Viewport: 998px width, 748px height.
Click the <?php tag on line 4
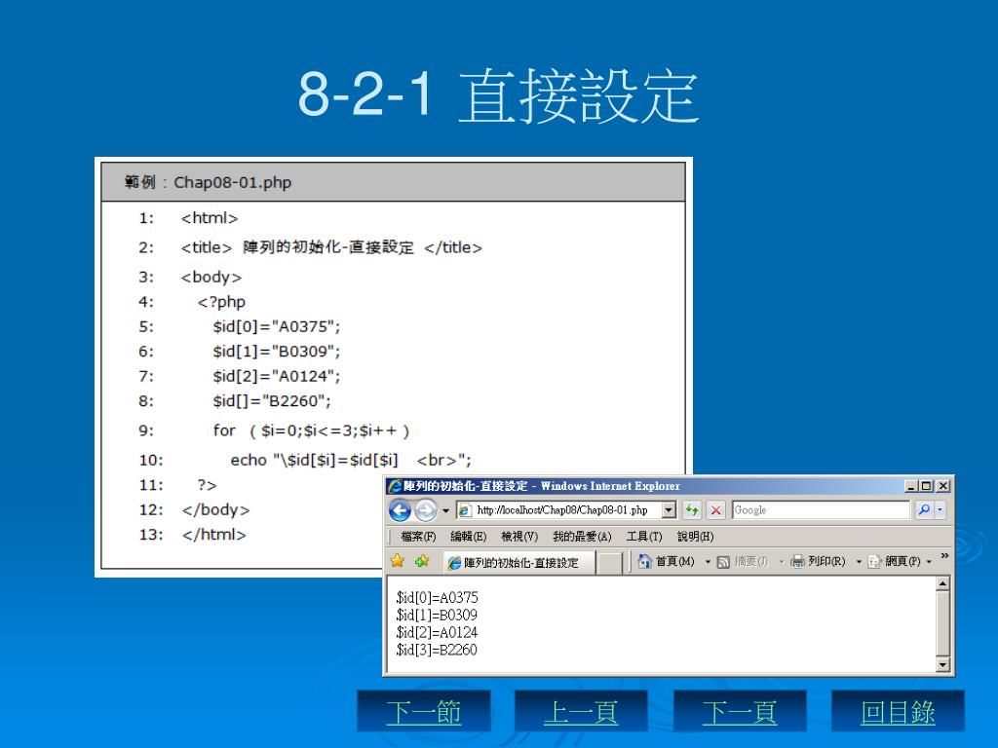[221, 302]
